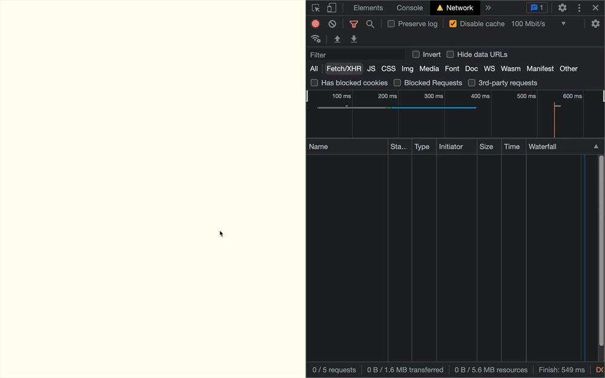The image size is (605, 378).
Task: Click the blue request bar in overview timeline
Action: pos(434,108)
